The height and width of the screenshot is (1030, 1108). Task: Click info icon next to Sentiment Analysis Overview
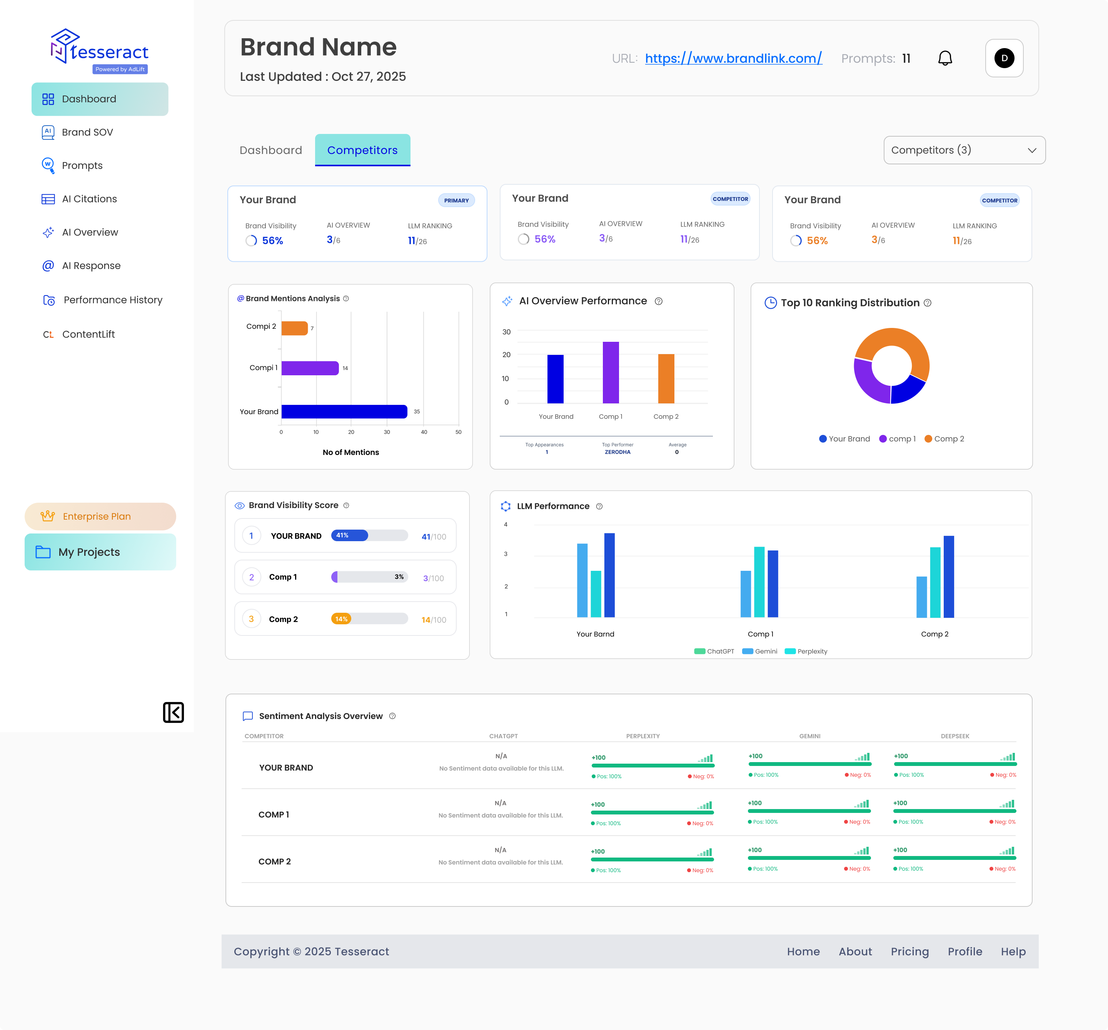392,716
